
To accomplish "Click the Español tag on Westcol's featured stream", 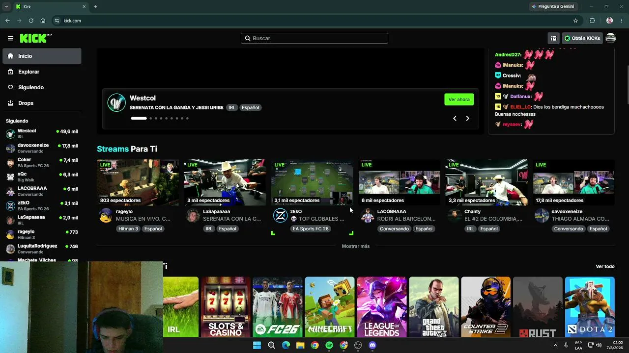I will coord(250,107).
